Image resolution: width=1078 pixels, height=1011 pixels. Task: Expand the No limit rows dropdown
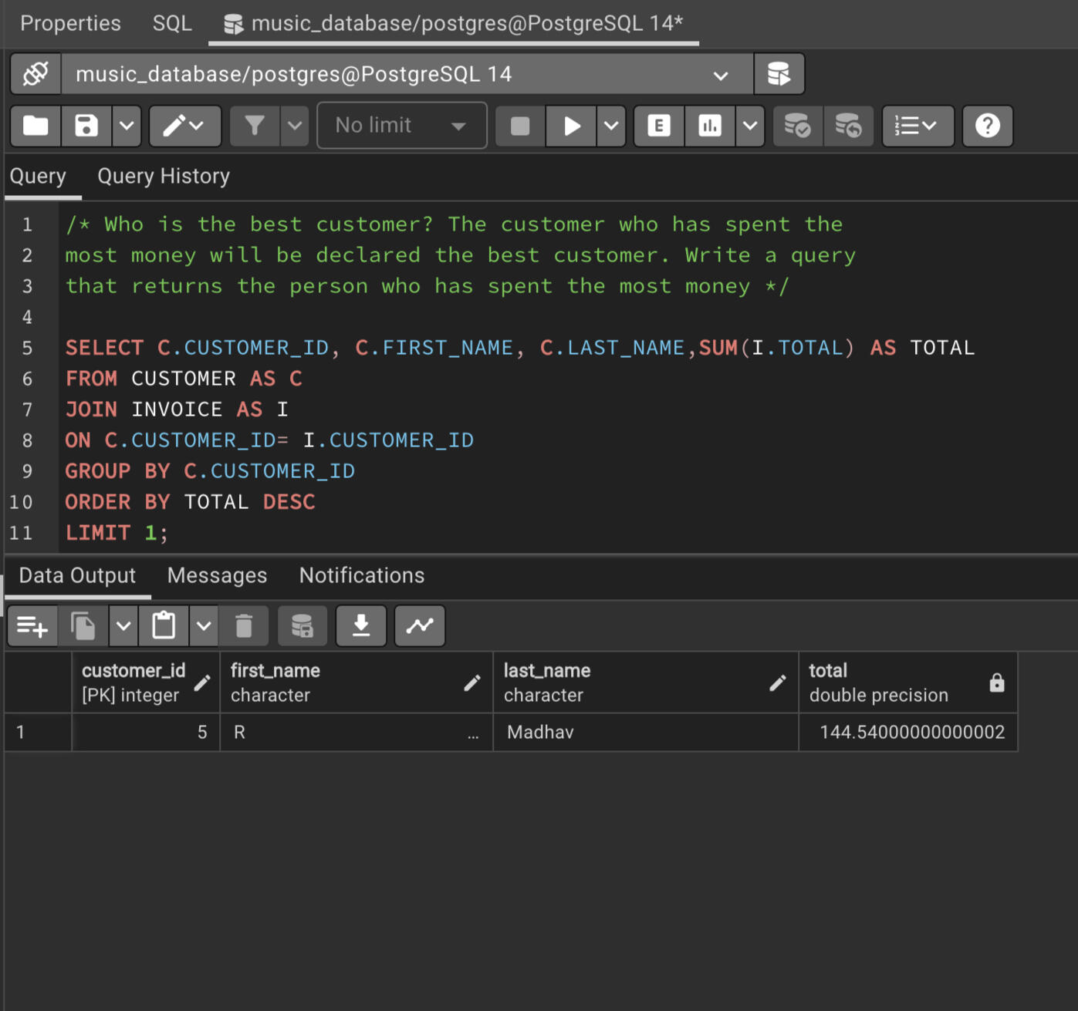point(401,126)
